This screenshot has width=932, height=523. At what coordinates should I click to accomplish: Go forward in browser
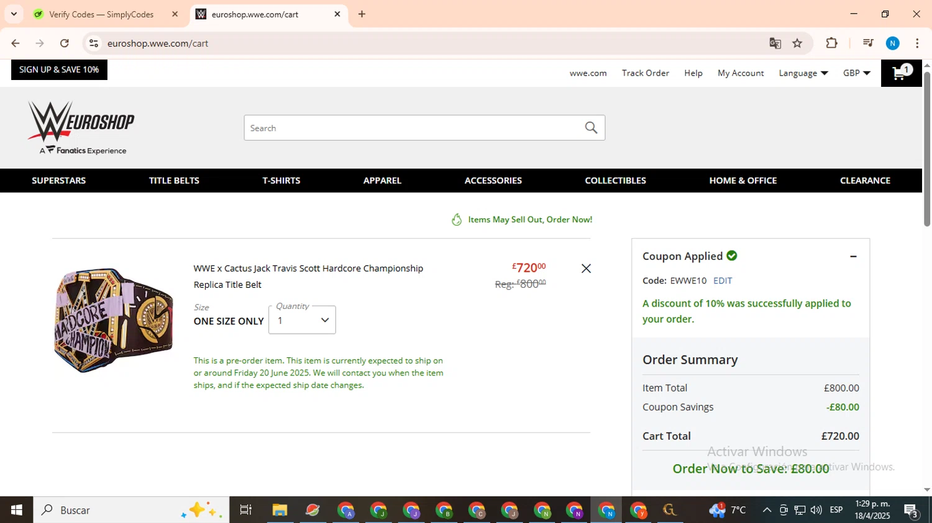coord(40,43)
